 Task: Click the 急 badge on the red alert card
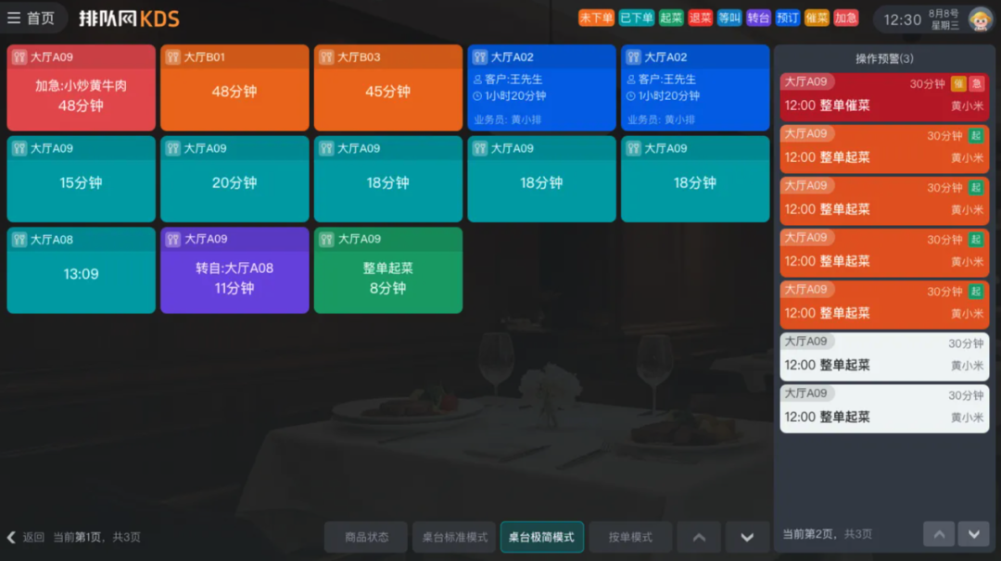coord(976,83)
